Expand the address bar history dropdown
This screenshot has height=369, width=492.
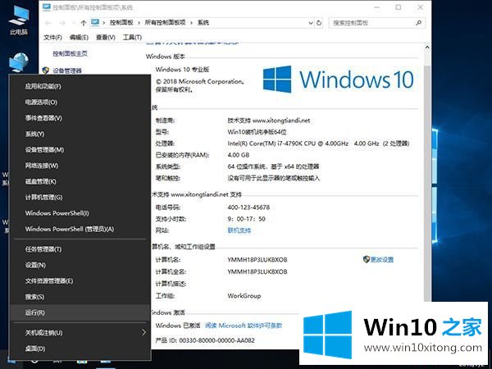(x=310, y=23)
